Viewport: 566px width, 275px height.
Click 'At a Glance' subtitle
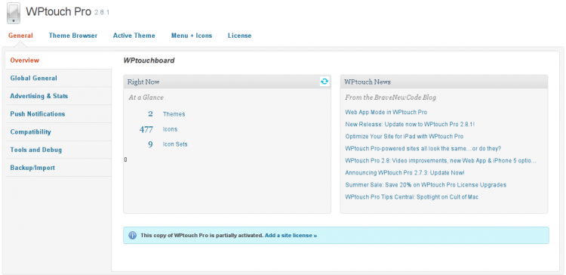[146, 97]
